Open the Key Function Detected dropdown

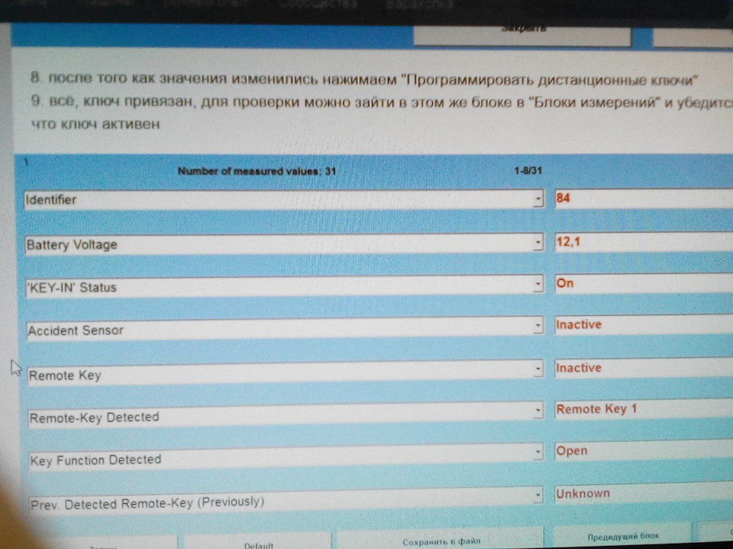pos(538,451)
